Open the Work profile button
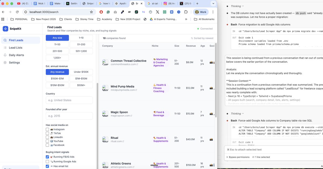Screen dimensions: 323x169 (x=201, y=12)
